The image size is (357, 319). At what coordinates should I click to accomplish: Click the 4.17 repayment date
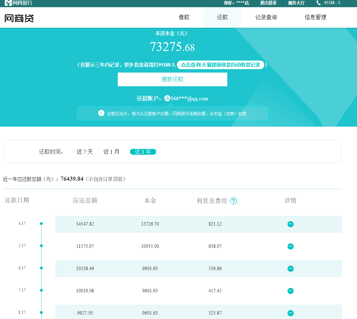[22, 224]
